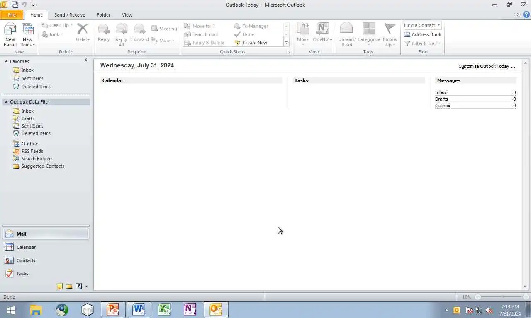Click the Unread/Read button

click(346, 35)
